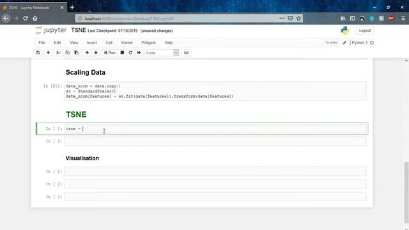This screenshot has height=230, width=409.
Task: Open Firefox hamburger menu
Action: pos(403,19)
